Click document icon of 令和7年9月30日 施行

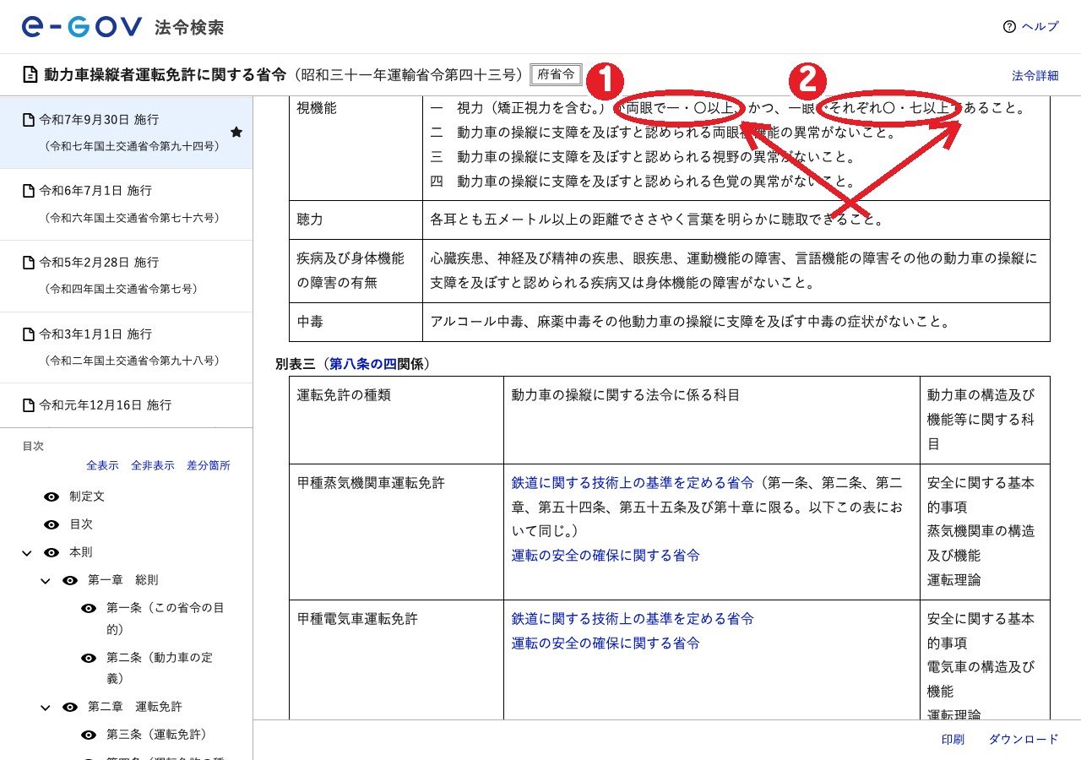point(29,120)
